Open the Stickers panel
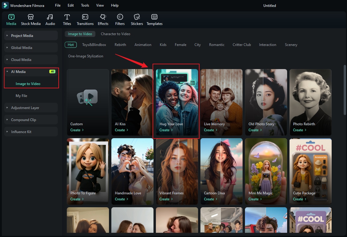Image resolution: width=347 pixels, height=237 pixels. pos(137,20)
